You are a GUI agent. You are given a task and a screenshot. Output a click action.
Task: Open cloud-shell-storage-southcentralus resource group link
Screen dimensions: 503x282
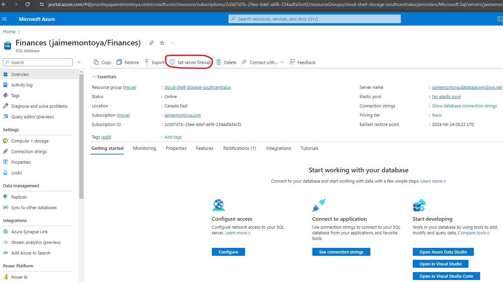198,87
